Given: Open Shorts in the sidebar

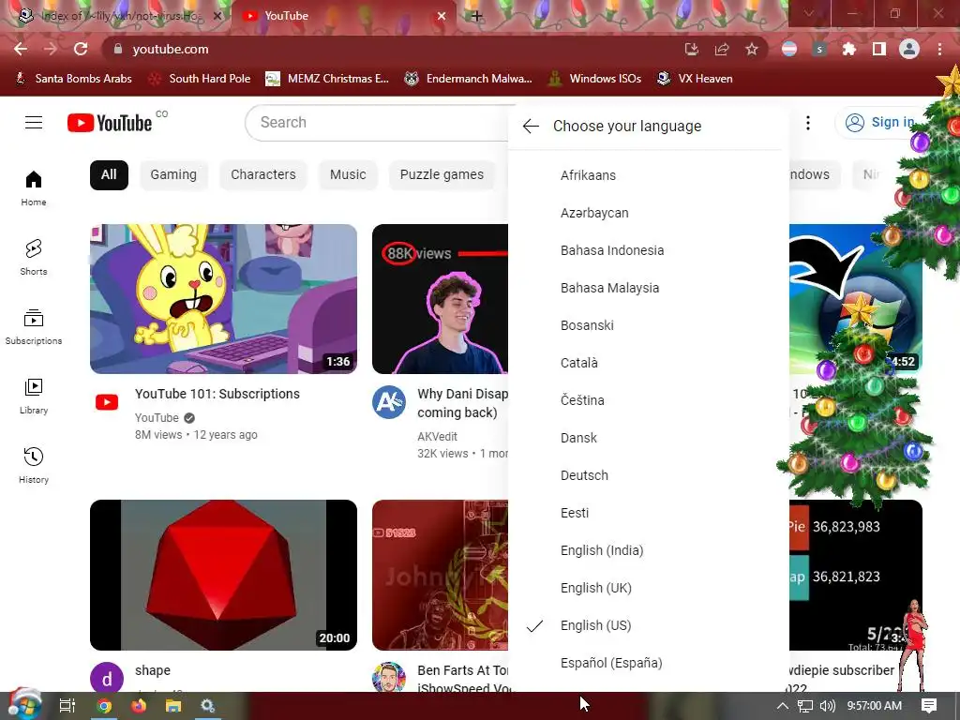Looking at the screenshot, I should pyautogui.click(x=34, y=258).
